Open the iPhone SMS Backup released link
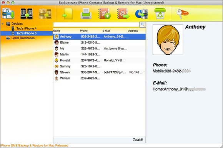The image size is (223, 148). pos(34,146)
